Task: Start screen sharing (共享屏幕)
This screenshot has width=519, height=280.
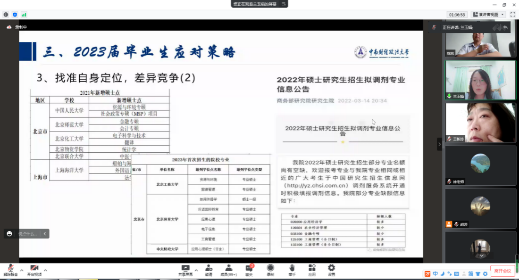Action: [185, 270]
